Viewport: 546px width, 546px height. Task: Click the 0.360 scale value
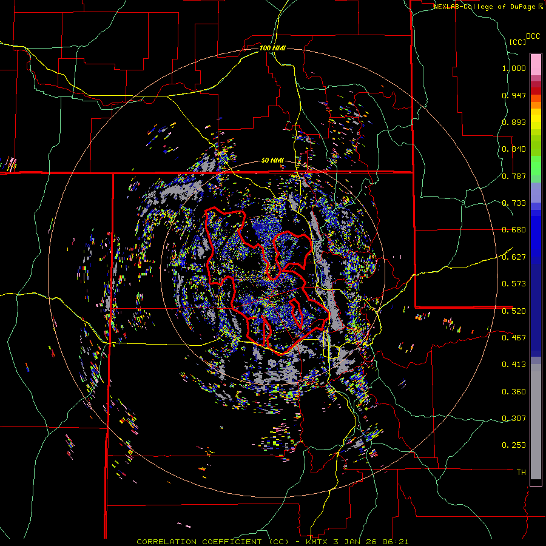514,392
